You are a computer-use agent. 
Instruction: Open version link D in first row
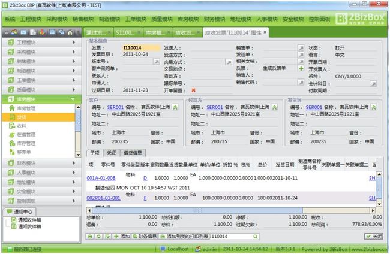tap(145, 178)
